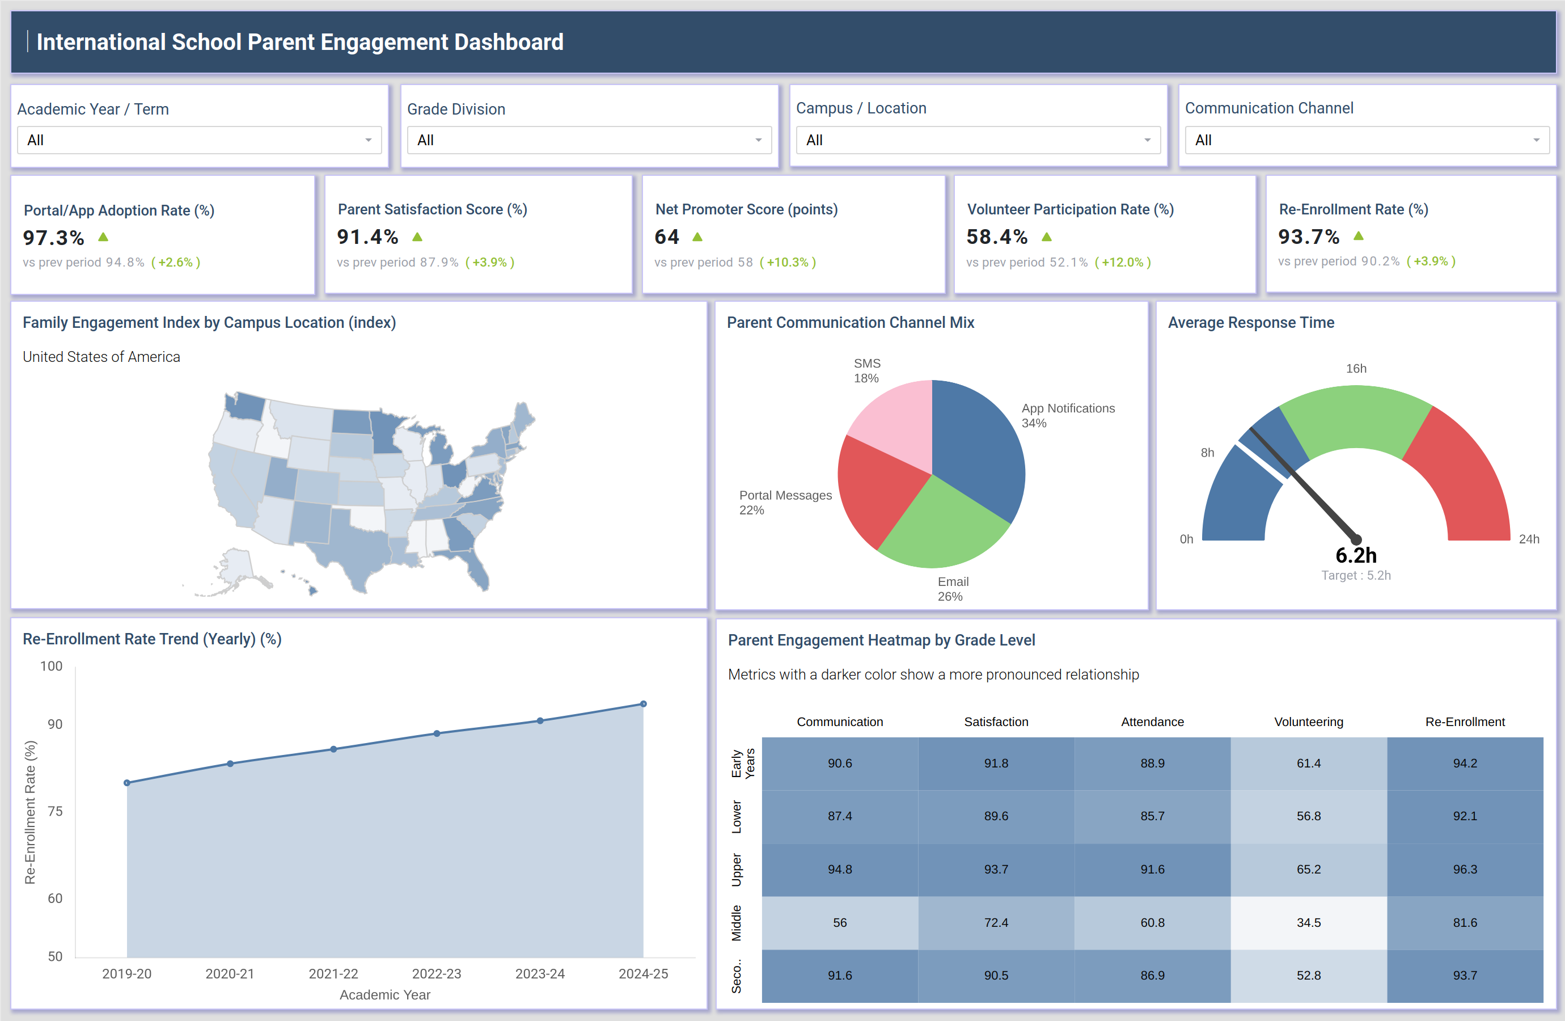Click the Re-Enrollment Rate KPI card title
This screenshot has height=1021, width=1565.
[x=1353, y=209]
